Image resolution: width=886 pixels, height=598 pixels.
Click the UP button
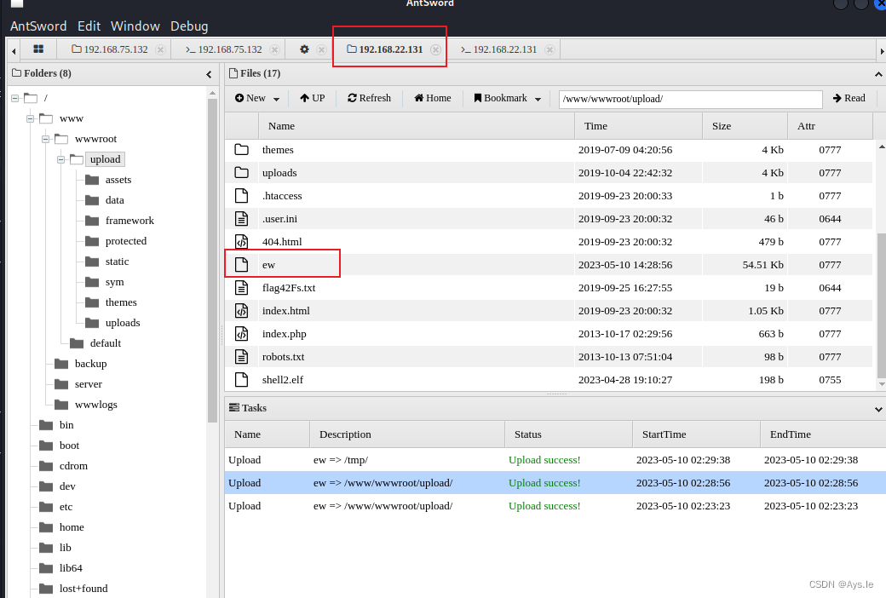click(312, 98)
